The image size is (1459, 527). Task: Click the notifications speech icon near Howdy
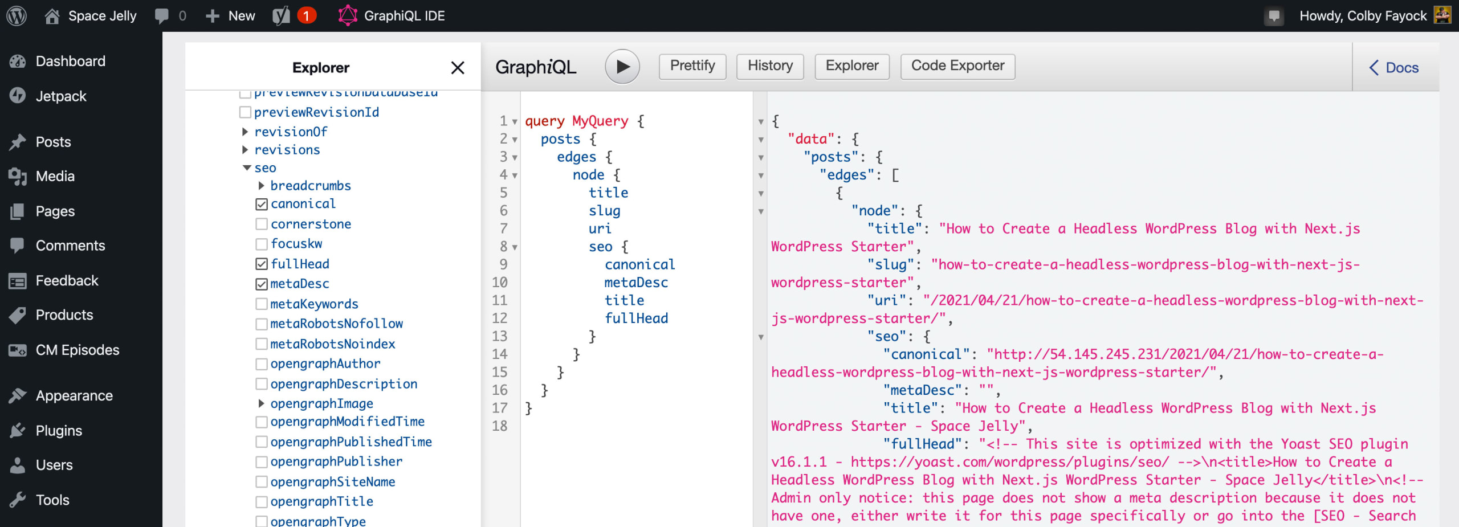(x=1274, y=15)
